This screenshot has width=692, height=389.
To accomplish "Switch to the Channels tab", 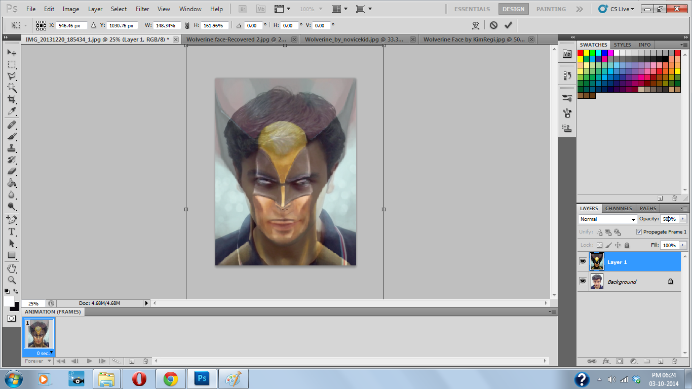I will coord(619,208).
